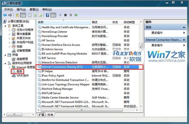
Task: Open 更多操作 submenu under 服务
Action: pyautogui.click(x=166, y=33)
